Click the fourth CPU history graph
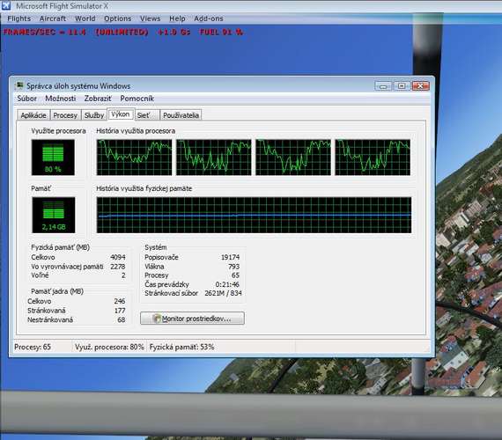Viewport: 502px width, 440px height. [373, 158]
